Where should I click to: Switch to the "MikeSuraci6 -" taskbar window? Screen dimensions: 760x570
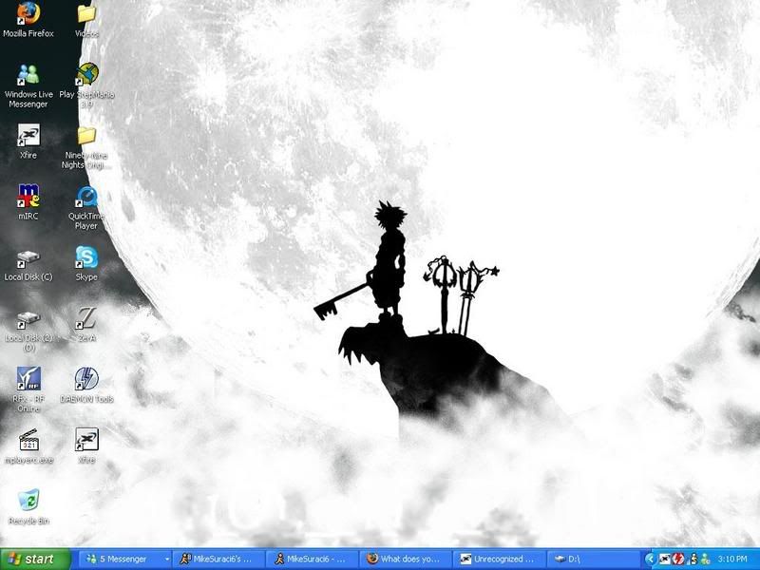pos(313,560)
